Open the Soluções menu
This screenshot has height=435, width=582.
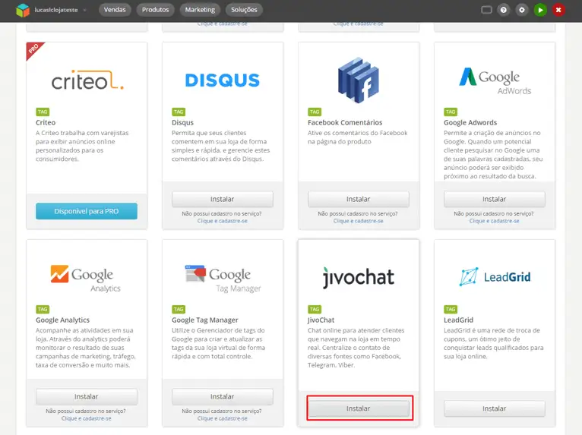coord(244,10)
